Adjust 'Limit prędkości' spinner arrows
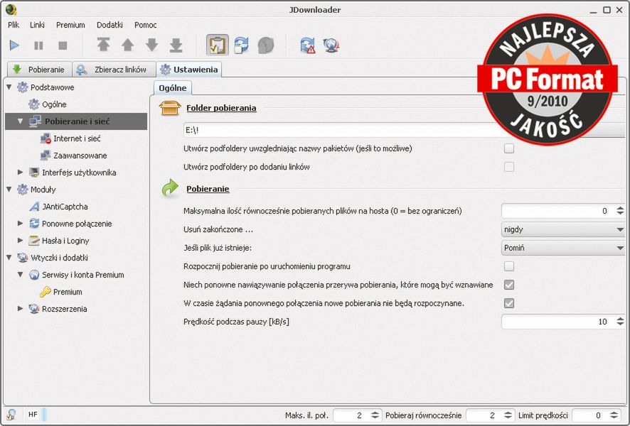The width and height of the screenshot is (630, 426). click(x=614, y=415)
